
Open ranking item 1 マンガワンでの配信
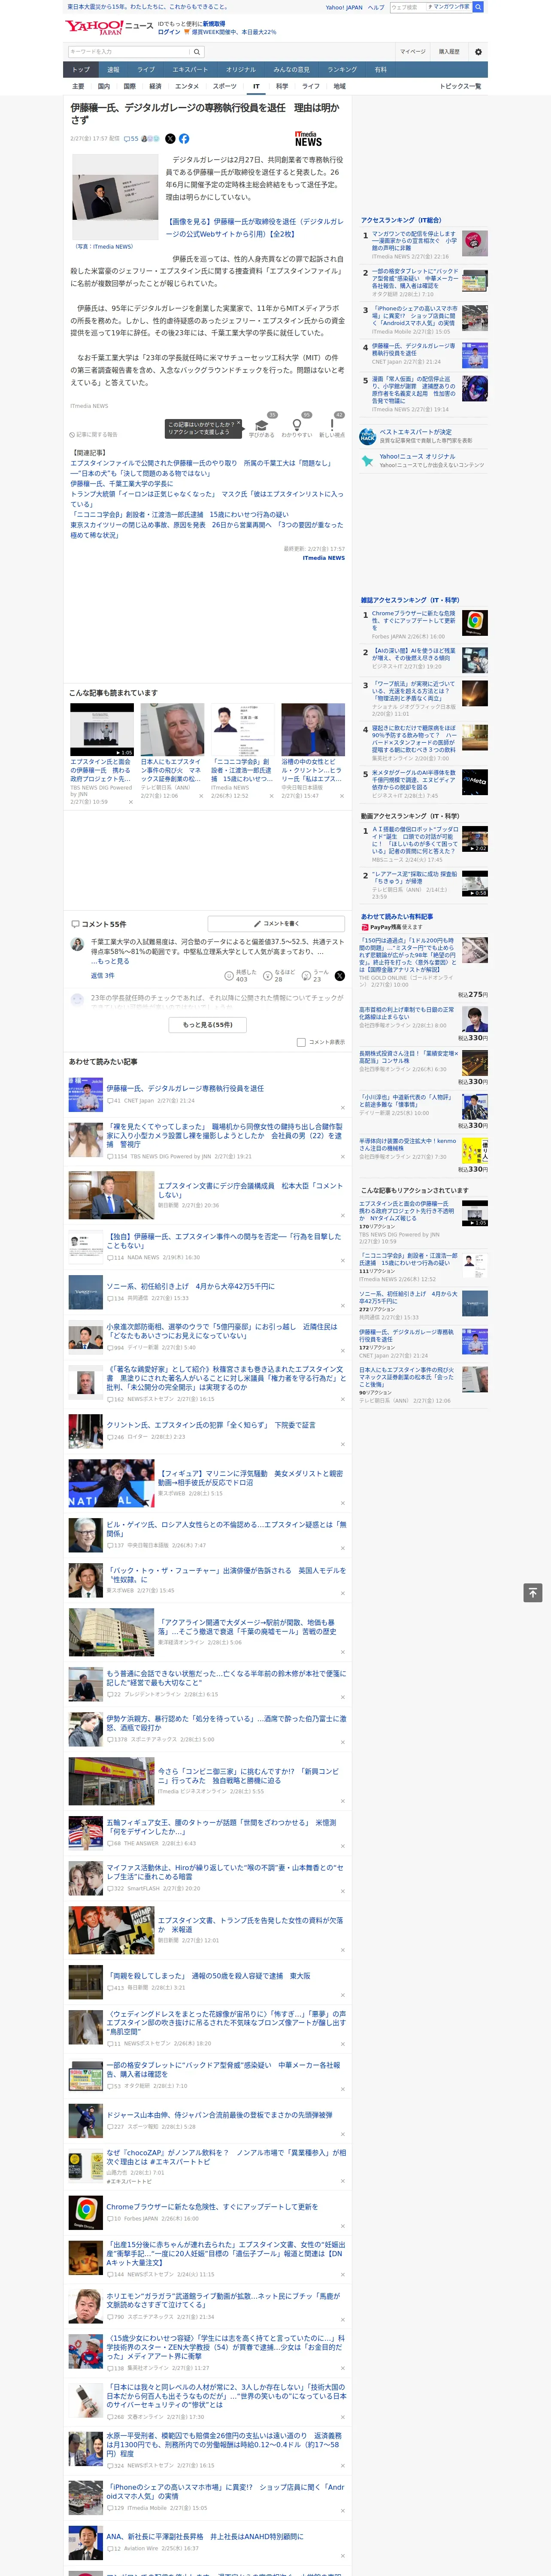pyautogui.click(x=415, y=241)
